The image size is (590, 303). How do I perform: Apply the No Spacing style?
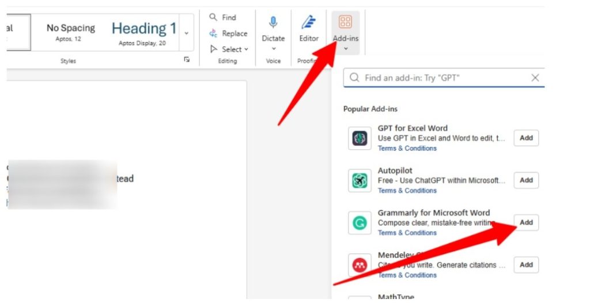tap(70, 32)
